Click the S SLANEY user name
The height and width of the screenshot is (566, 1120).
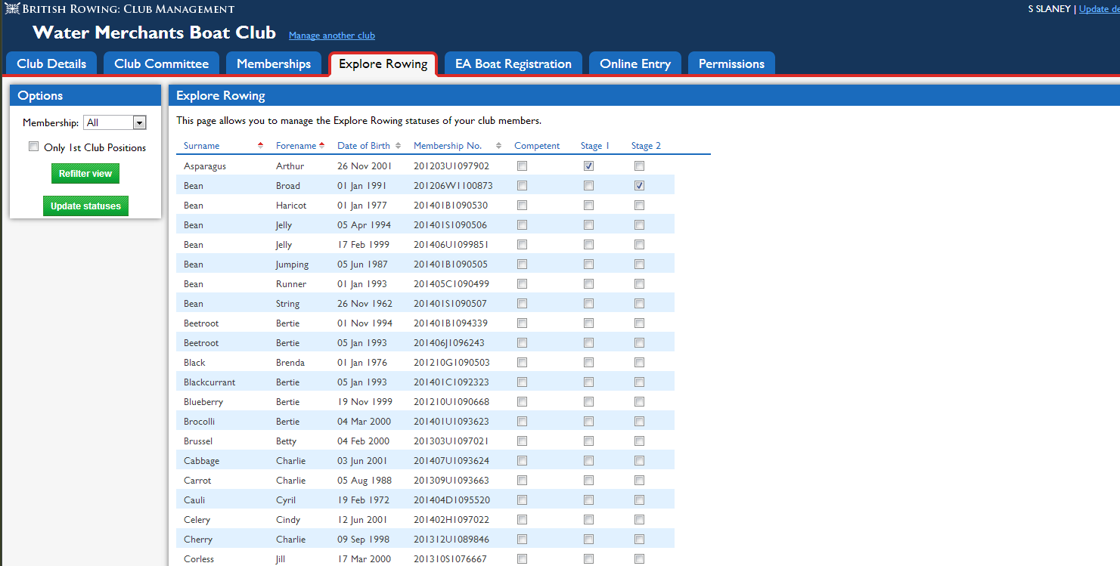point(1050,9)
